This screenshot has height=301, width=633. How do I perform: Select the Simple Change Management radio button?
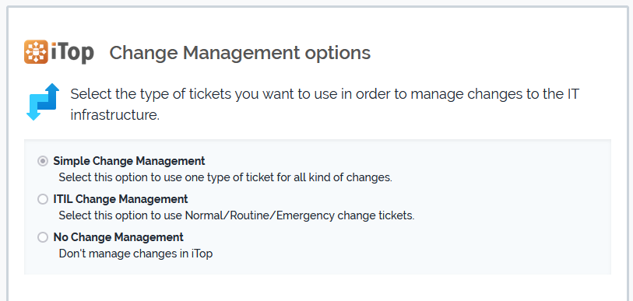[42, 162]
